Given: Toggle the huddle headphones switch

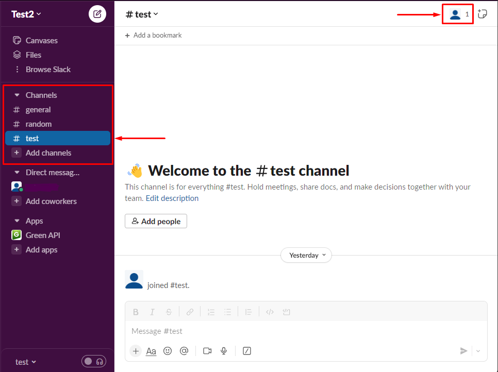Looking at the screenshot, I should click(x=94, y=362).
